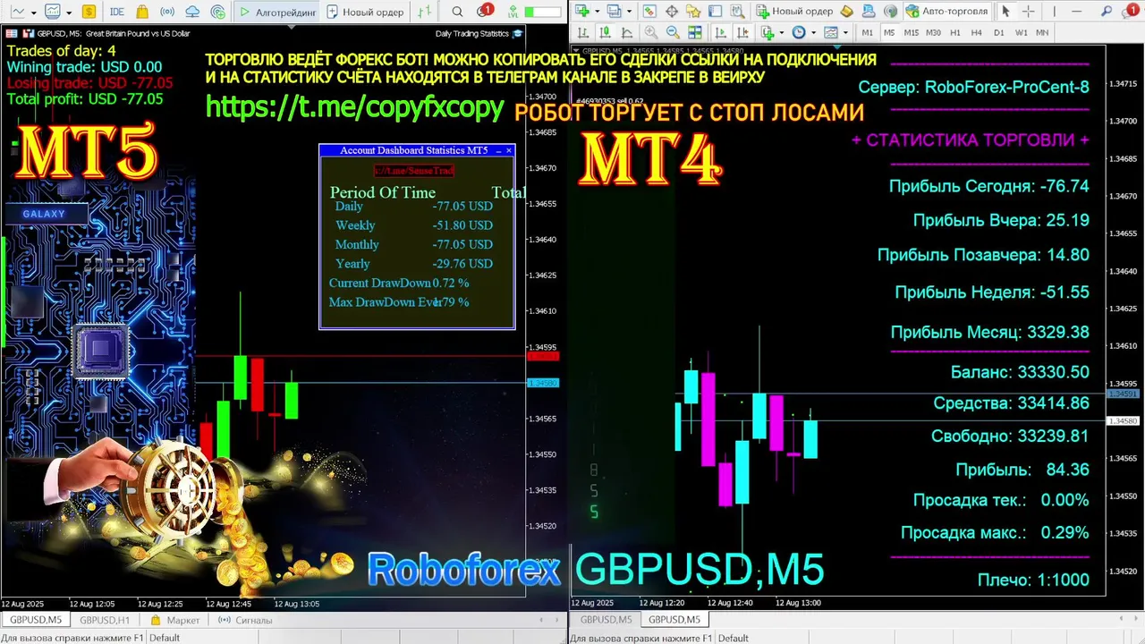Click the Daily Trading Statistics label in MT5
The image size is (1145, 644).
pyautogui.click(x=471, y=33)
